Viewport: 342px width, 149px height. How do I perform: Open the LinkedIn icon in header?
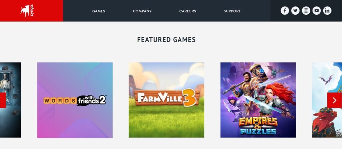tap(327, 11)
